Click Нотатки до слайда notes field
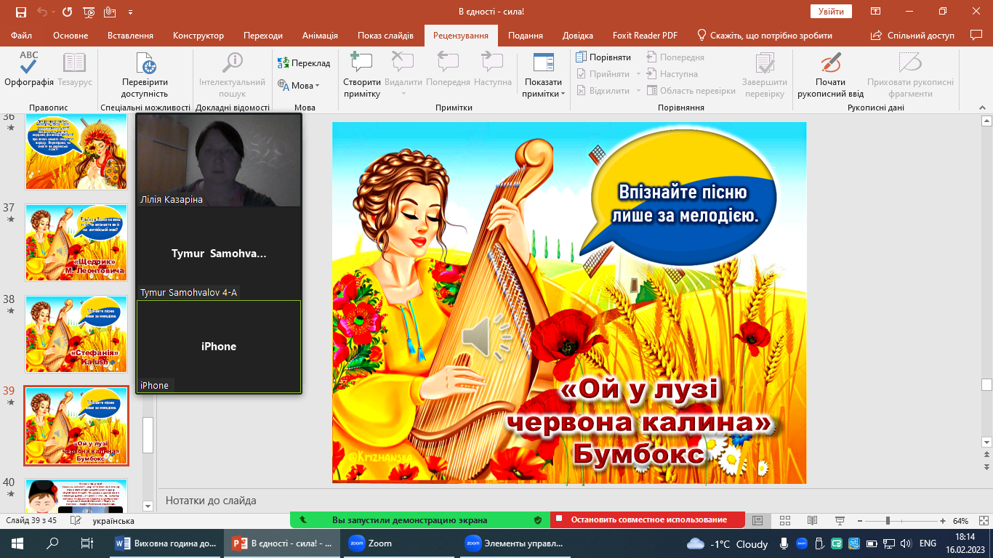 (211, 501)
